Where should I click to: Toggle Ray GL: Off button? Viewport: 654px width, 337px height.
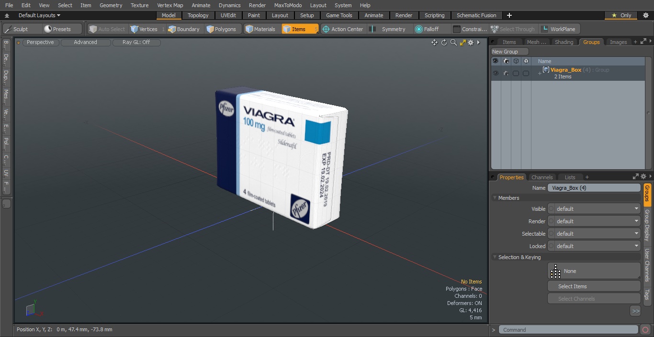pyautogui.click(x=136, y=43)
